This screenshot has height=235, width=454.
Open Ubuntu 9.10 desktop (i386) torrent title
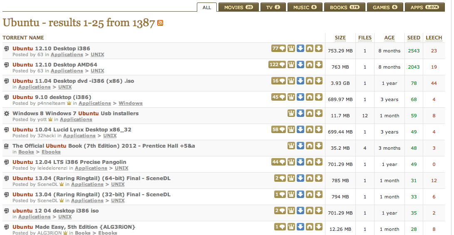52,97
